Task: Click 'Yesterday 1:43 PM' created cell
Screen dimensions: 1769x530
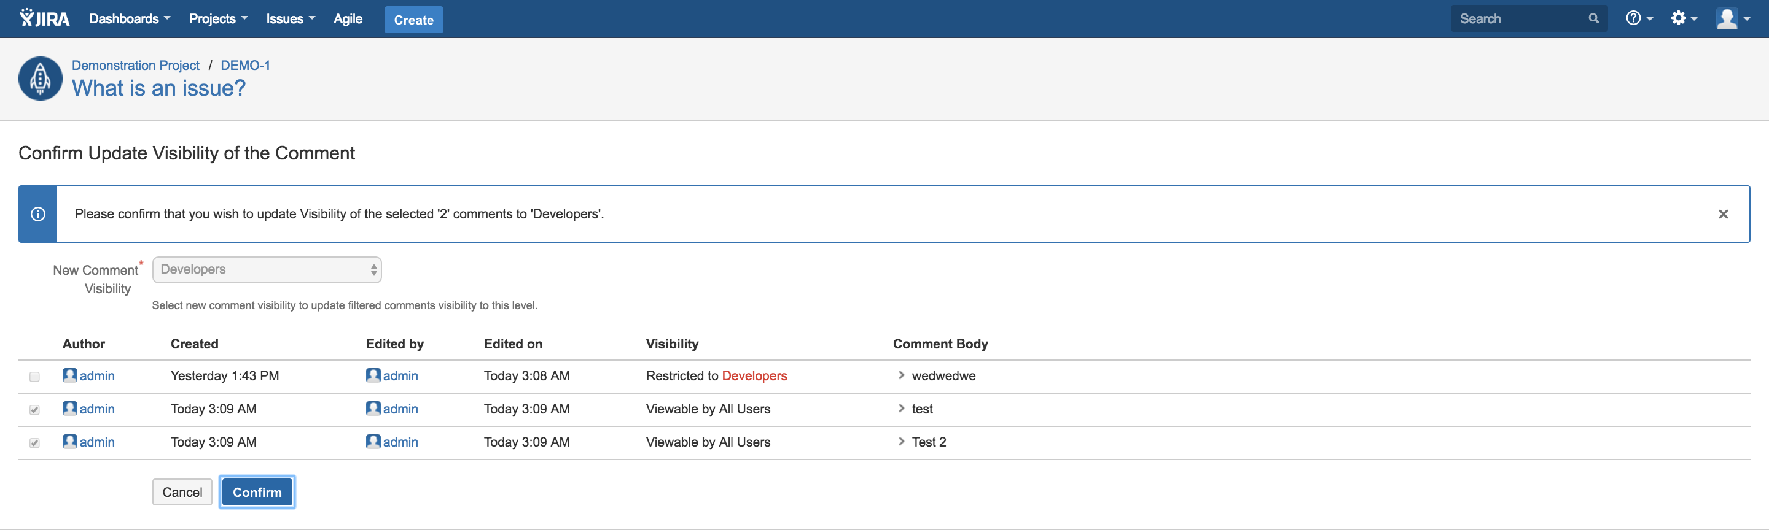Action: pos(225,376)
